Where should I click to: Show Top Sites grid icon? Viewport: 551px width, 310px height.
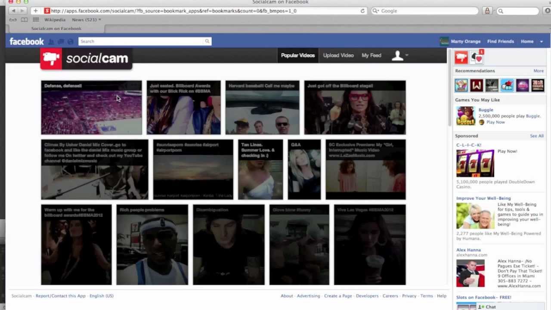[x=36, y=20]
